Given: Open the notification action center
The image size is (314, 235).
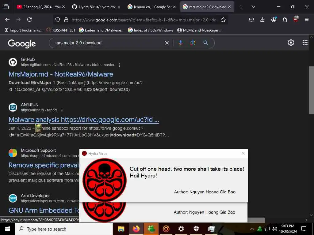Looking at the screenshot, I should pos(304,229).
